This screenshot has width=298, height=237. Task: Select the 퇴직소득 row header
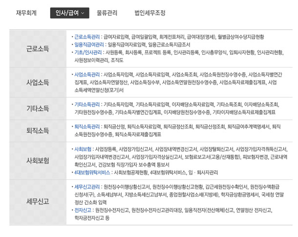(38, 131)
